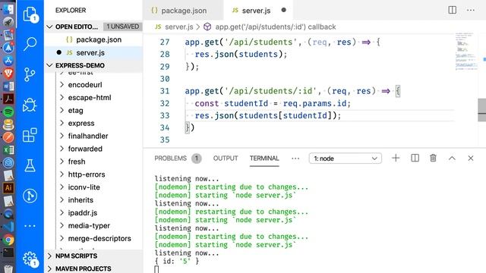This screenshot has height=273, width=486.
Task: Split the terminal panel
Action: tap(415, 158)
